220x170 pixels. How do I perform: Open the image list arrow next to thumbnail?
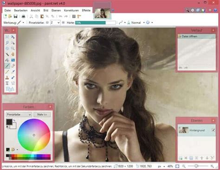[113, 10]
